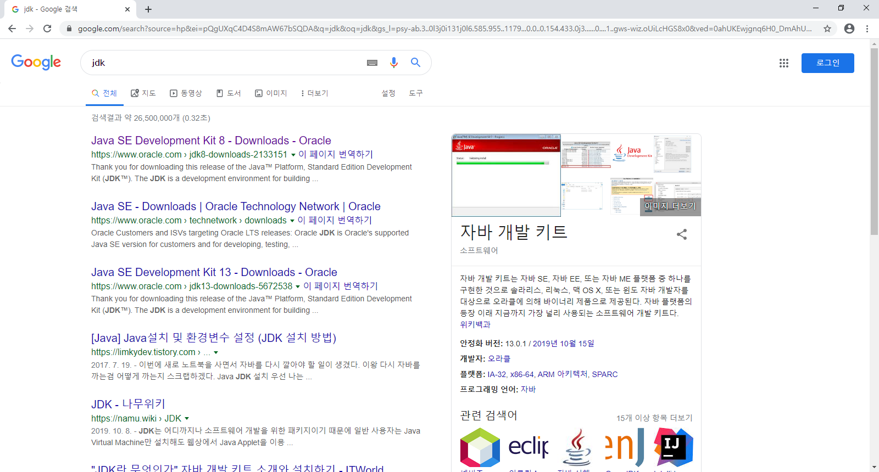Open the Chrome profile icon
Viewport: 879px width, 472px height.
(x=849, y=29)
